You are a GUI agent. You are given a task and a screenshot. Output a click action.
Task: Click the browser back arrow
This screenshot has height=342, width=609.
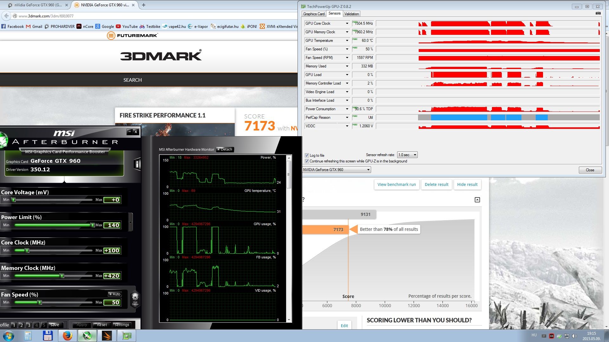(6, 16)
